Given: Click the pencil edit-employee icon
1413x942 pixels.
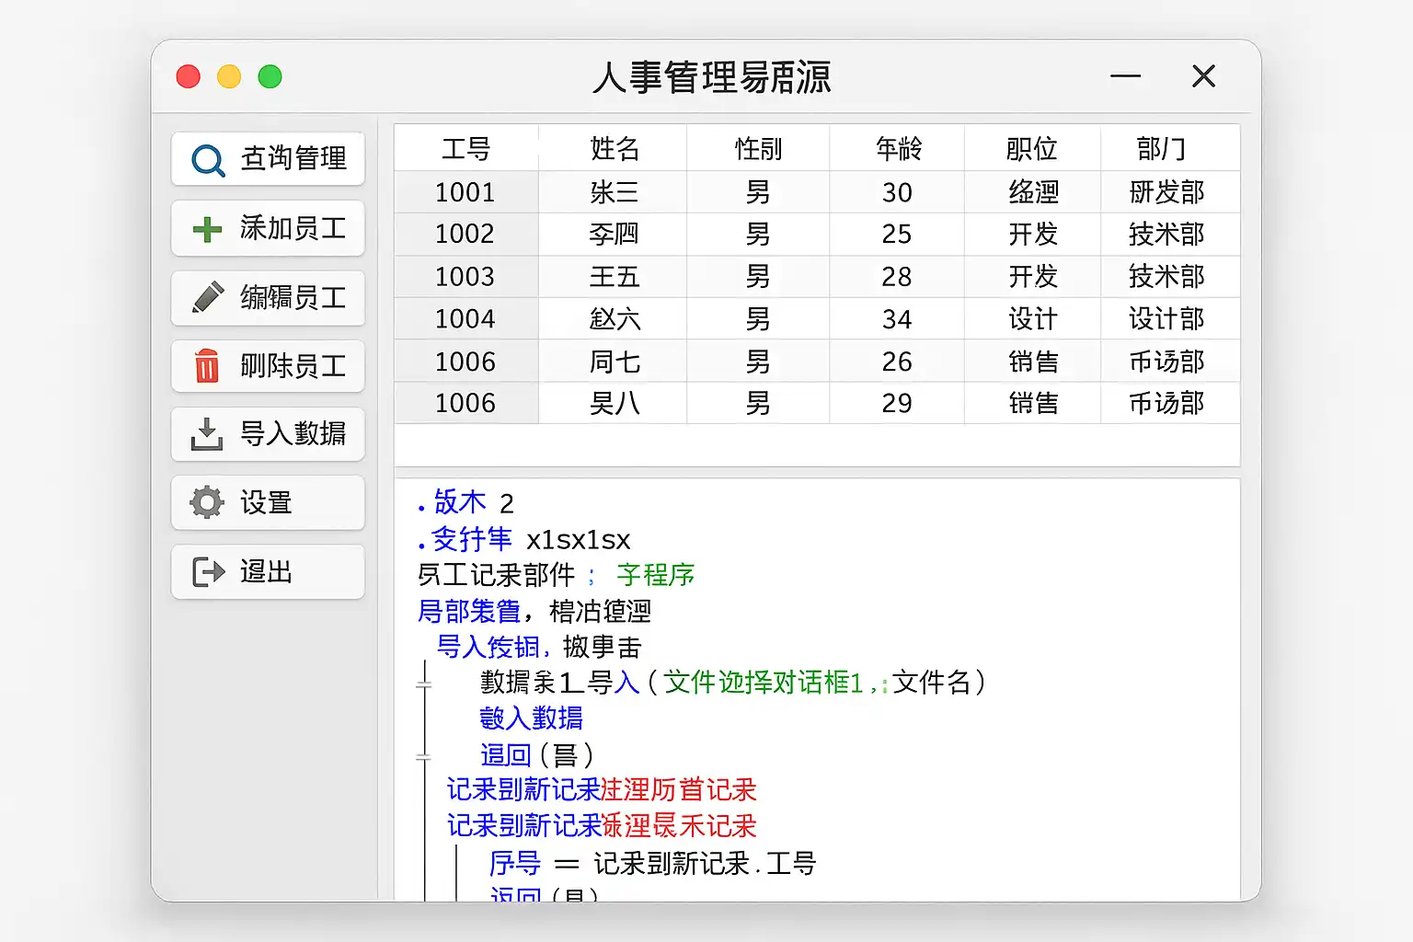Looking at the screenshot, I should 208,297.
